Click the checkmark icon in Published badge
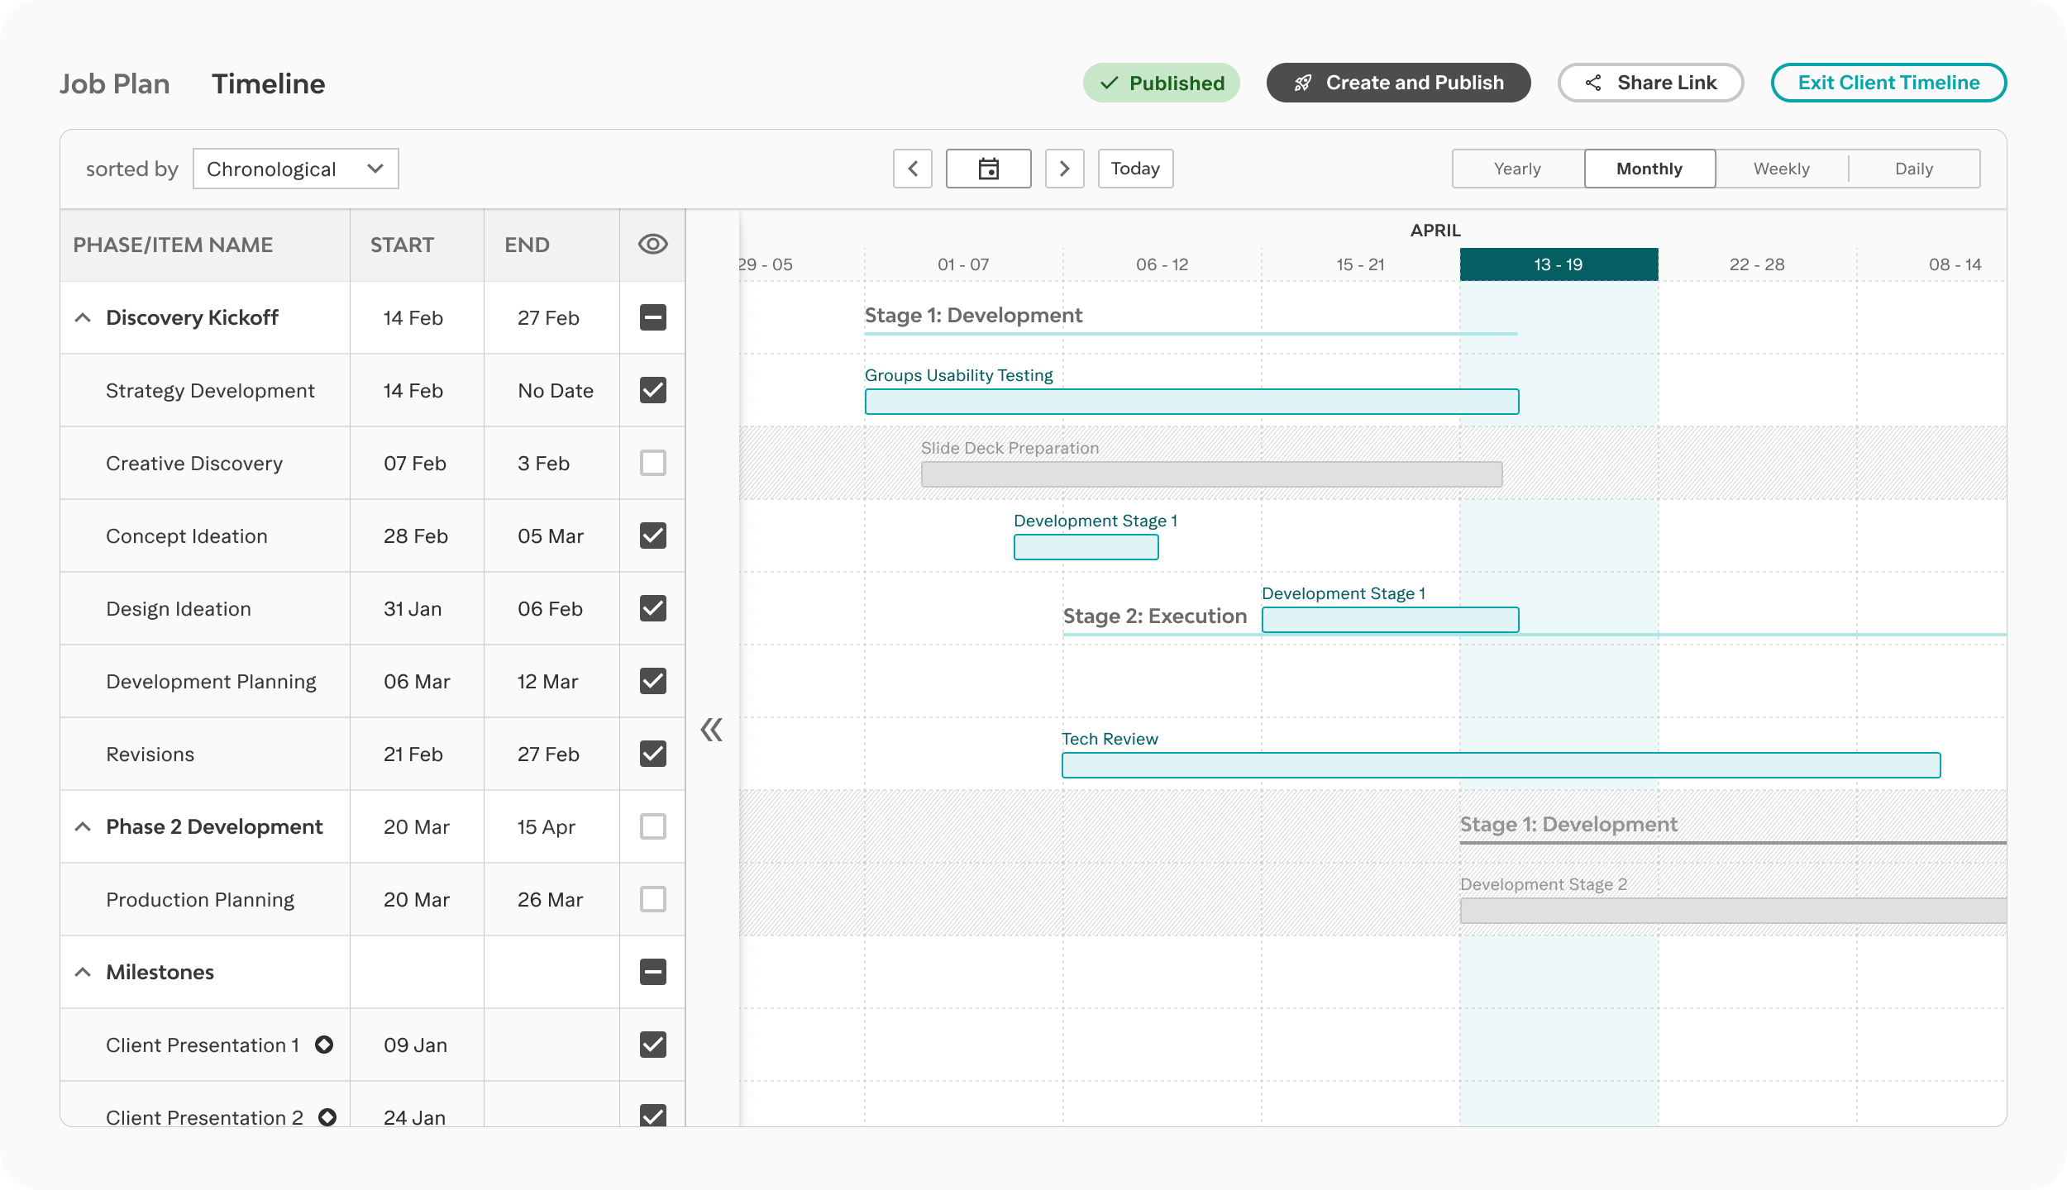2067x1190 pixels. click(1108, 83)
